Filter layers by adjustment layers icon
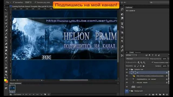 pos(149,55)
